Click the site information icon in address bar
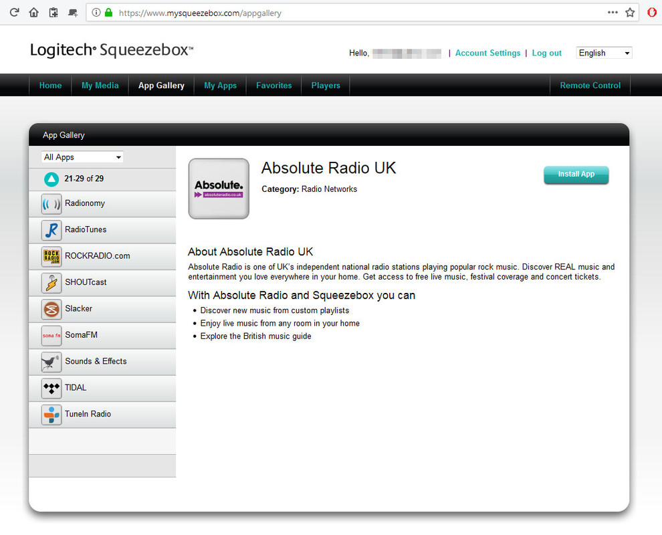The width and height of the screenshot is (662, 535). (x=96, y=12)
